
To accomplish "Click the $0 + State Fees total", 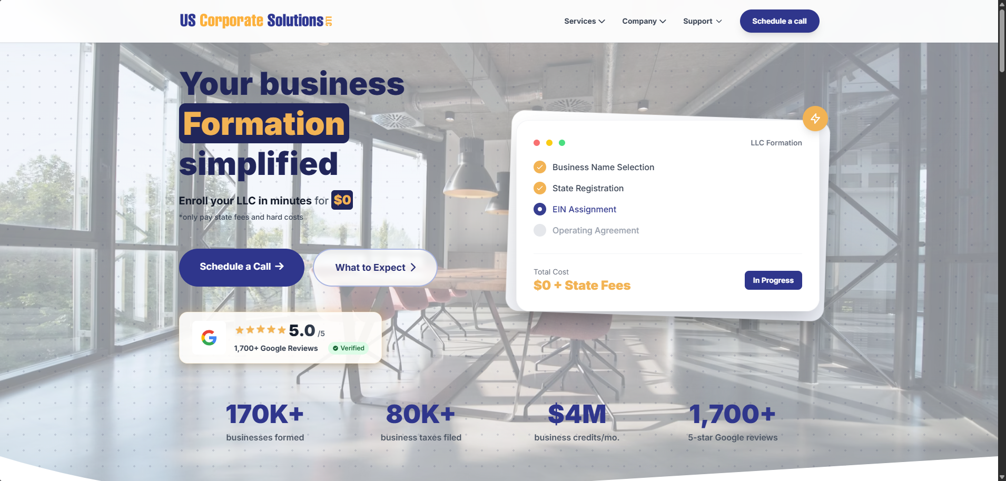I will [582, 286].
